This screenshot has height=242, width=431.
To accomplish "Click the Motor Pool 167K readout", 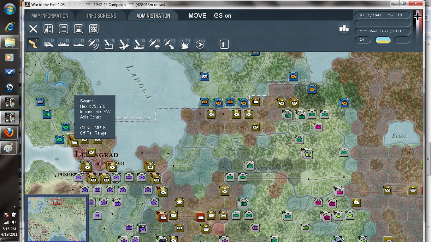I will [x=383, y=31].
